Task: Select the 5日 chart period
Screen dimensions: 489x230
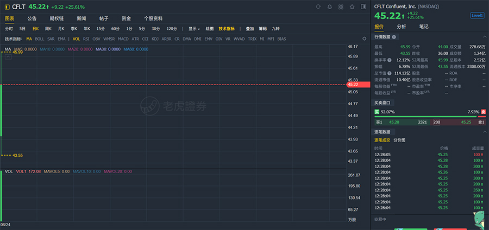Action: coord(22,29)
